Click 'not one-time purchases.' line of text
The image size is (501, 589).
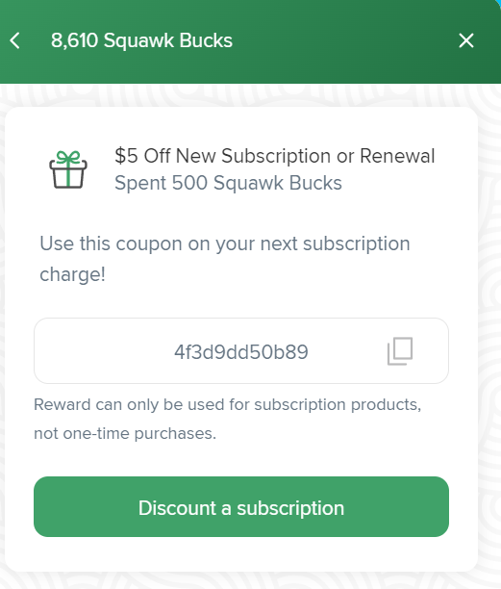125,433
